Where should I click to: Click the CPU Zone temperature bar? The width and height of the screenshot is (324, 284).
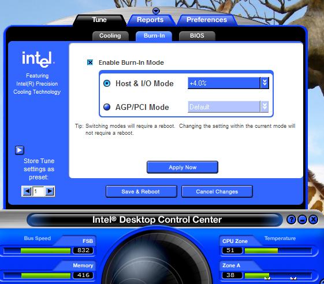point(278,250)
